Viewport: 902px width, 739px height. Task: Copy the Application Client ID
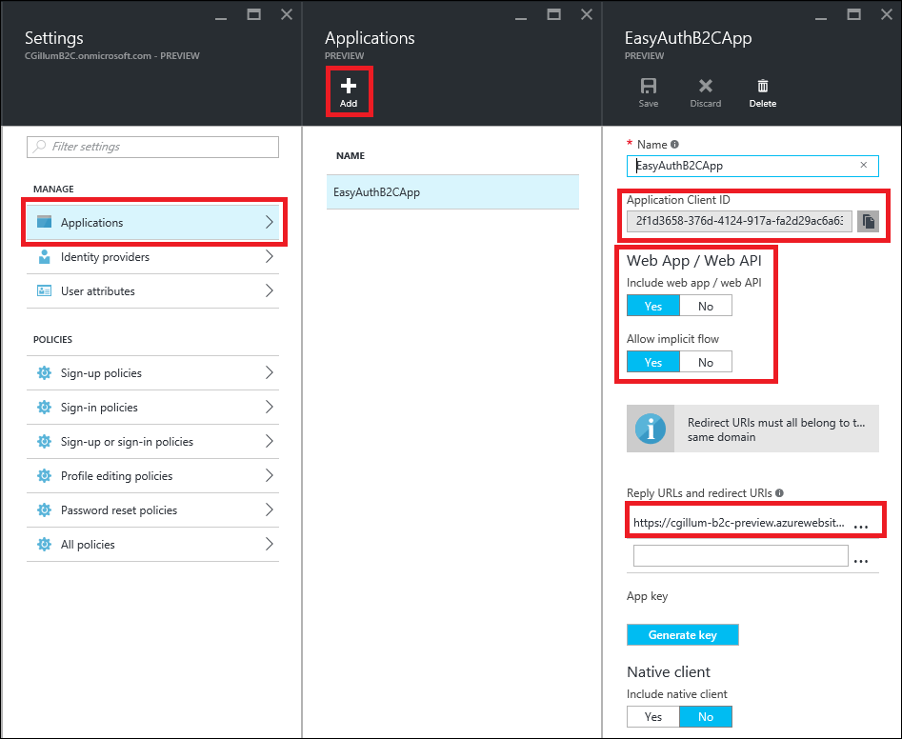(x=868, y=221)
